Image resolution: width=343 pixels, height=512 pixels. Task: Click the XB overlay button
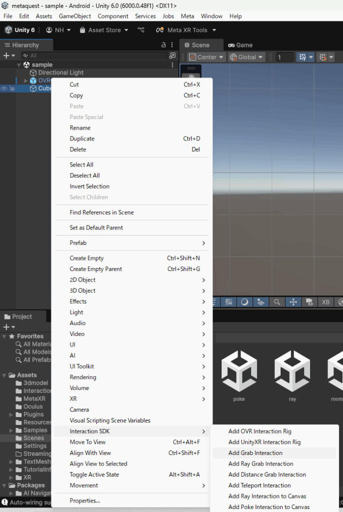(326, 302)
